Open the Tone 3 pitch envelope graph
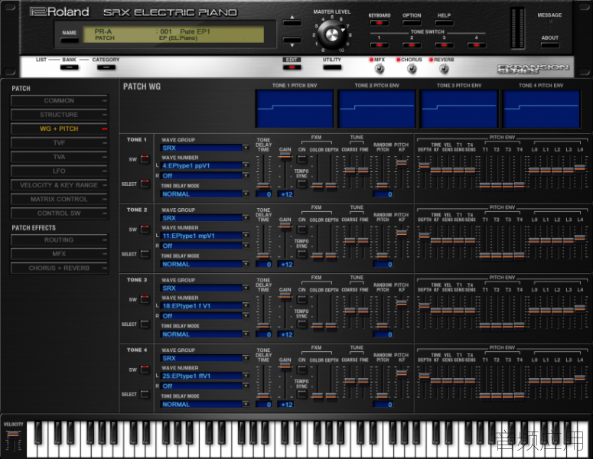 click(x=459, y=108)
